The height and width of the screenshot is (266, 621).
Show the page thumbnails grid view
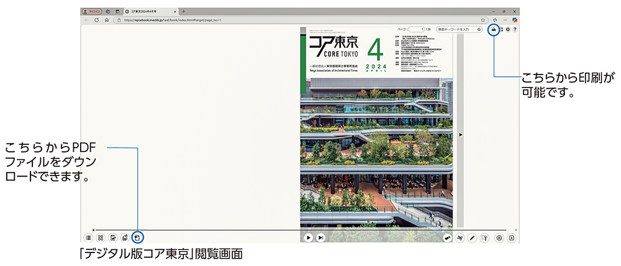(101, 237)
